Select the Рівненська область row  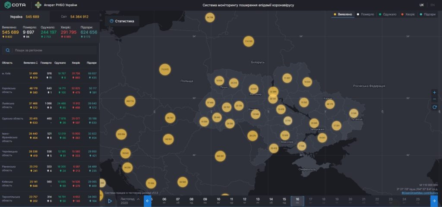point(49,169)
